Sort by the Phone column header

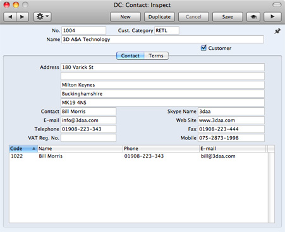[x=161, y=149]
